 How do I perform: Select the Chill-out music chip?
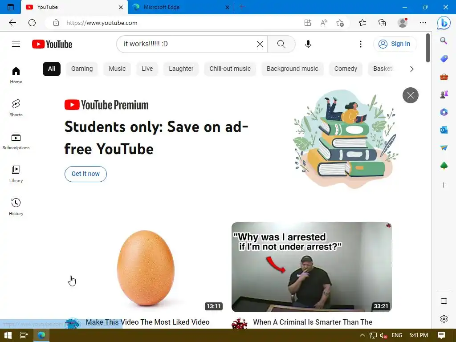[230, 69]
